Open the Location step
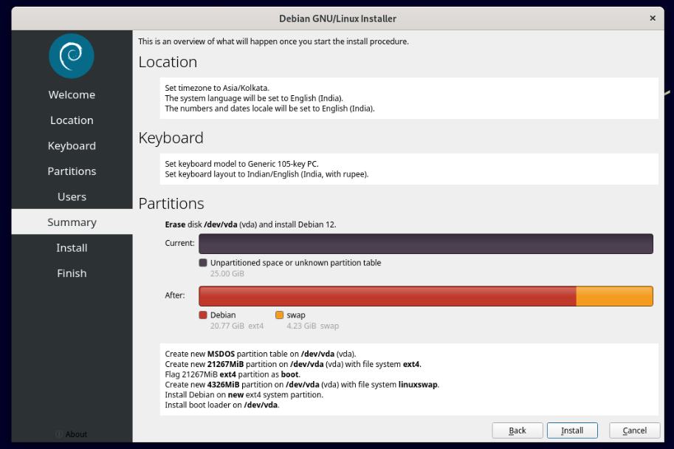 (x=72, y=120)
